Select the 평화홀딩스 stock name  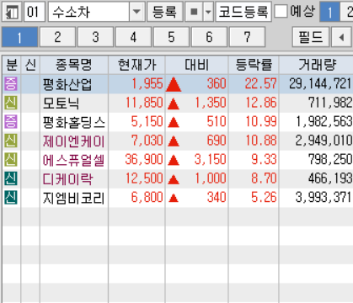pyautogui.click(x=74, y=122)
